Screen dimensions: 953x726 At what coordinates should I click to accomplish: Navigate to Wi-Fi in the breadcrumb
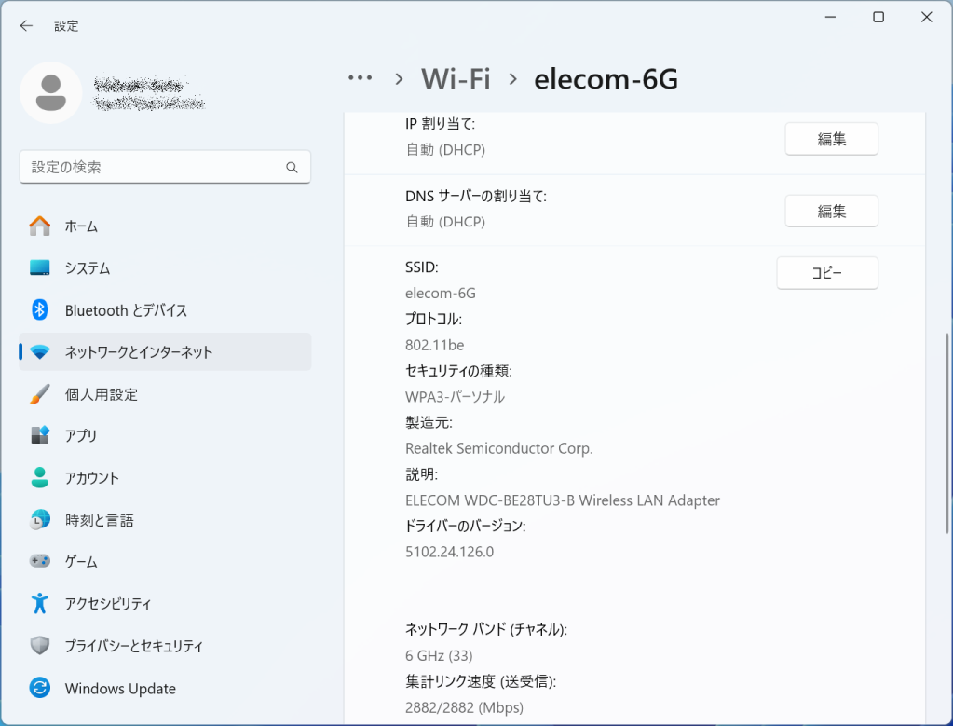455,78
